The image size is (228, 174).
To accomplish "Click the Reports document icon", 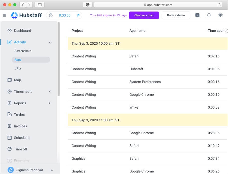I will 10,103.
